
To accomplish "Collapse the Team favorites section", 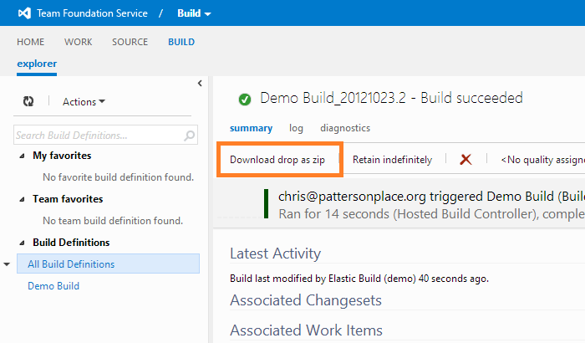I will click(x=22, y=199).
